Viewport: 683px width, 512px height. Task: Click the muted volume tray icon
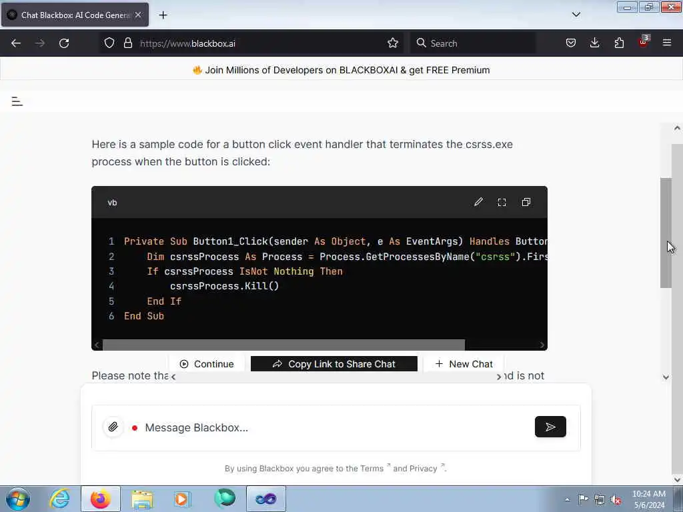tap(616, 499)
